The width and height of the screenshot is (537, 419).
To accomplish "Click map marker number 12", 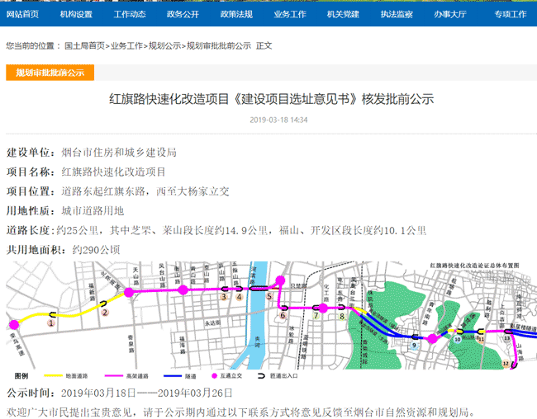I will pyautogui.click(x=505, y=363).
